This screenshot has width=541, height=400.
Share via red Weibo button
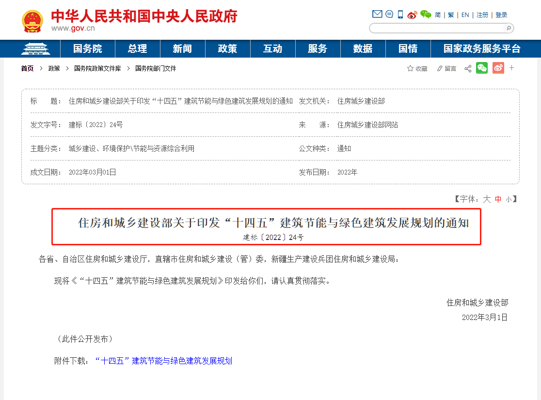point(498,68)
